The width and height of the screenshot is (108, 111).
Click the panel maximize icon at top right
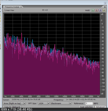[x=105, y=3]
